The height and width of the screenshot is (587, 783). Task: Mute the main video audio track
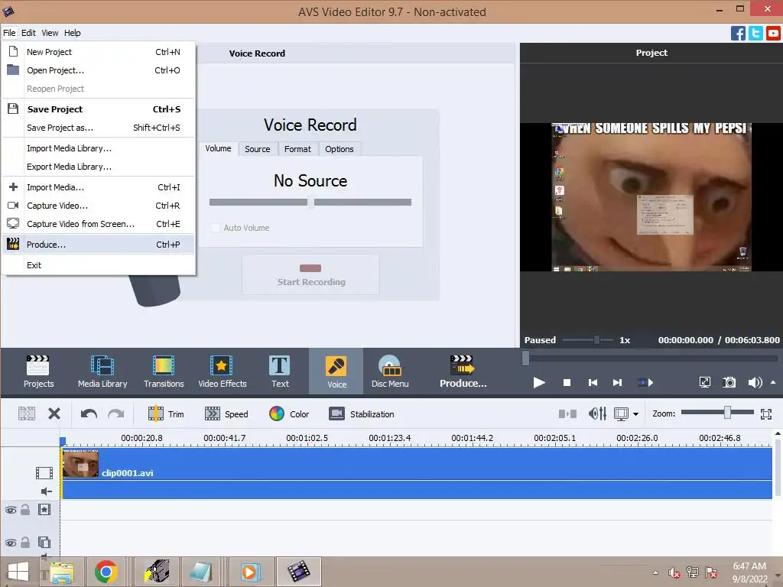coord(46,491)
